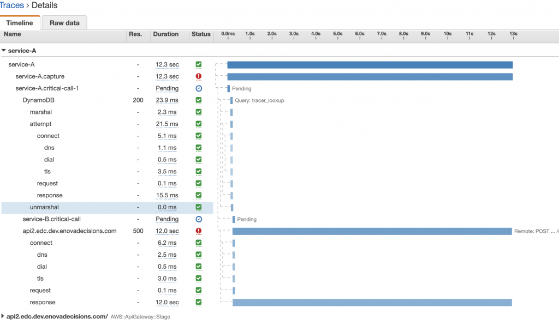Collapse the service-A group
Image resolution: width=559 pixels, height=320 pixels.
pos(4,50)
